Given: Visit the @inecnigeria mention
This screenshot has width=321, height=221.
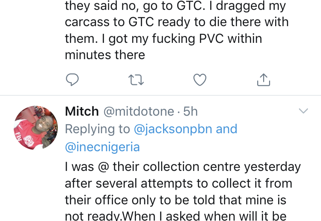Looking at the screenshot, I should pos(102,147).
